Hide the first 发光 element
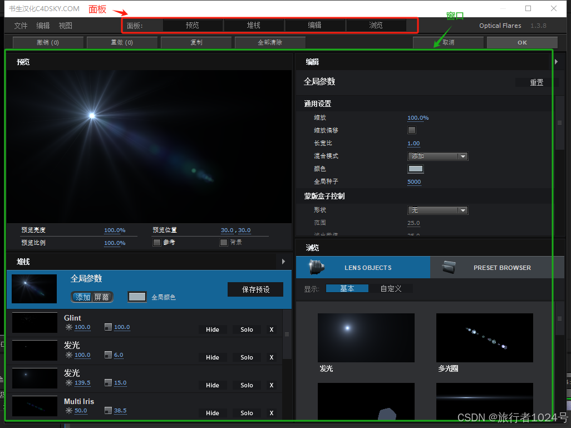Screen dimensions: 571x428 point(212,357)
